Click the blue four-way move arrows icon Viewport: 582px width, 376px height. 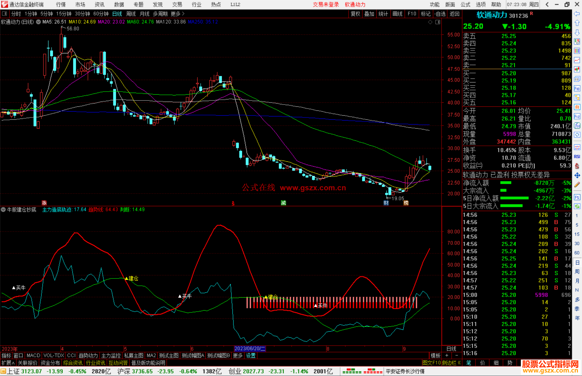(x=577, y=175)
